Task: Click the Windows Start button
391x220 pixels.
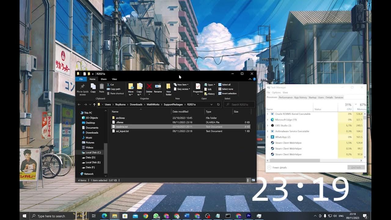Action: [24, 216]
